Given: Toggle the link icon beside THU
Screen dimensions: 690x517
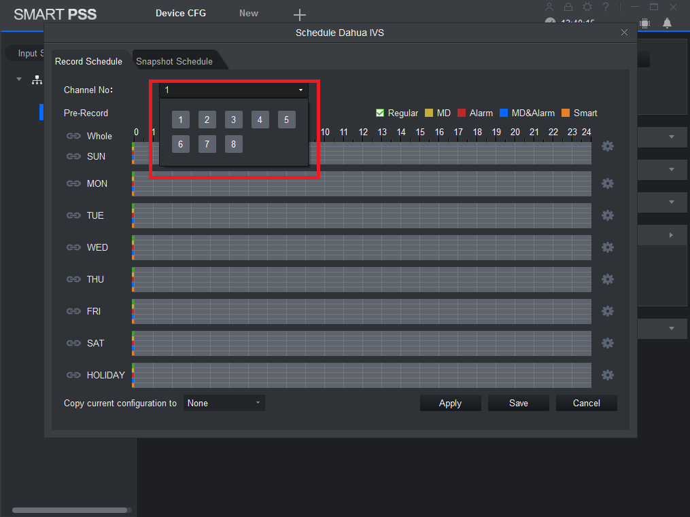Looking at the screenshot, I should pos(73,279).
